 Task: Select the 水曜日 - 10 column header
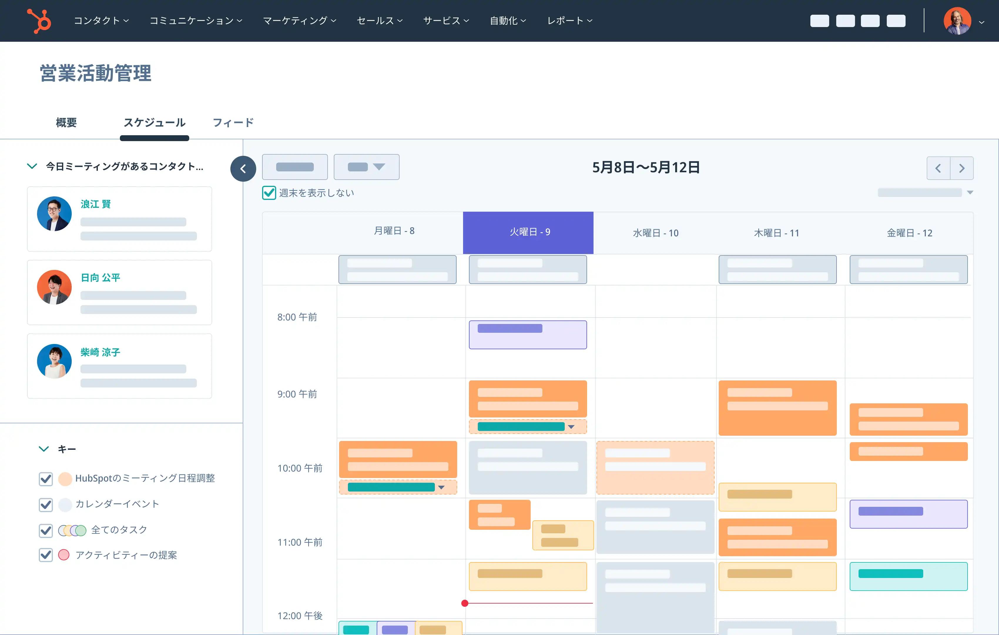656,233
